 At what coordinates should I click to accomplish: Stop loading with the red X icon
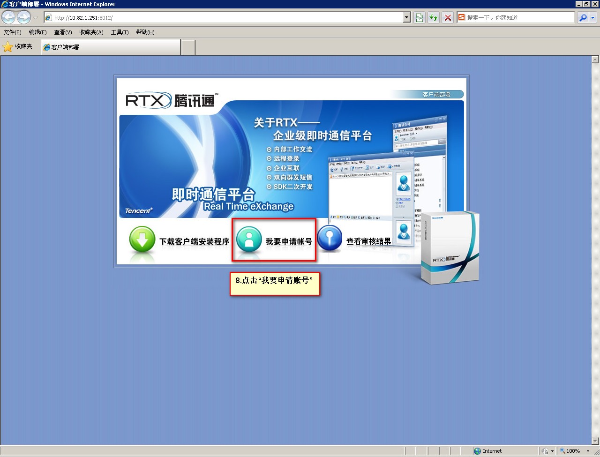pos(448,18)
